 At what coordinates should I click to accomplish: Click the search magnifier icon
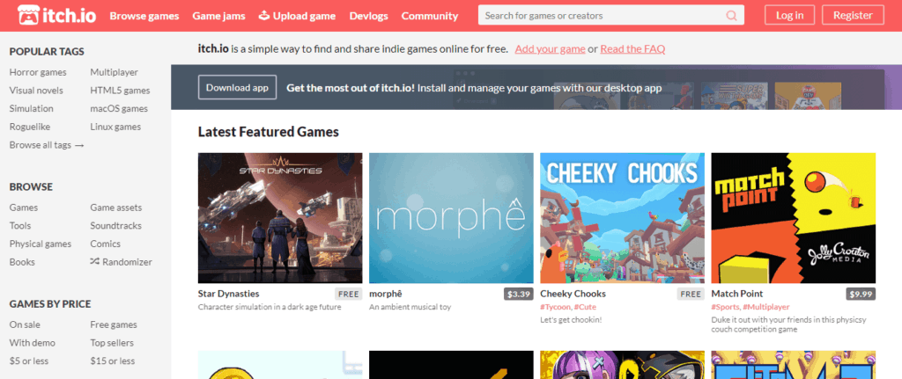click(731, 16)
